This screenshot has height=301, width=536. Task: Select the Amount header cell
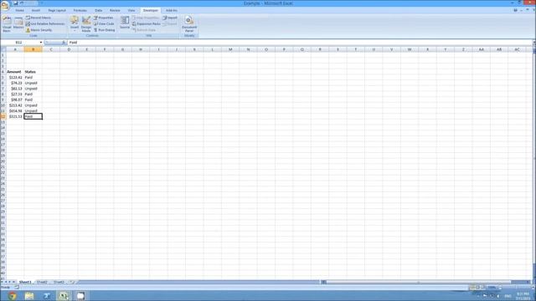point(15,72)
